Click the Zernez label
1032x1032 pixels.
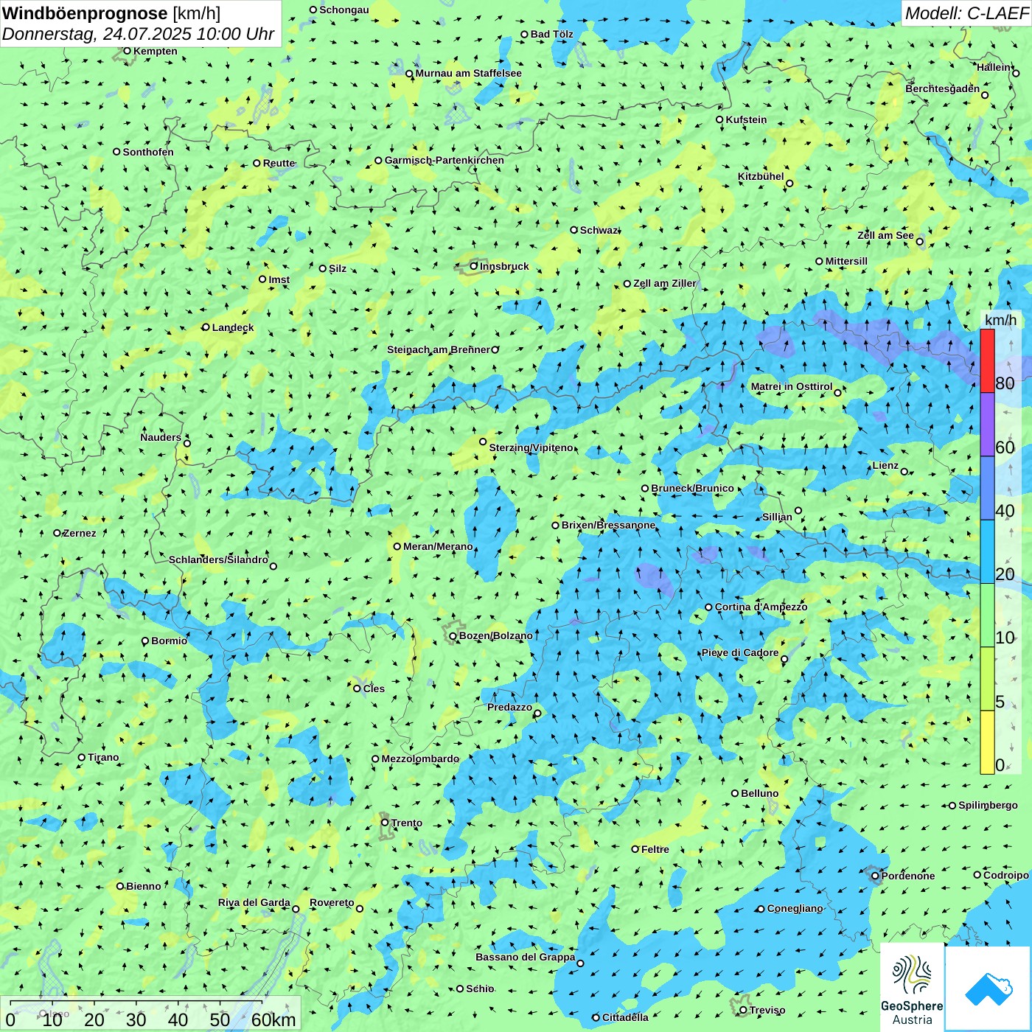tap(80, 533)
